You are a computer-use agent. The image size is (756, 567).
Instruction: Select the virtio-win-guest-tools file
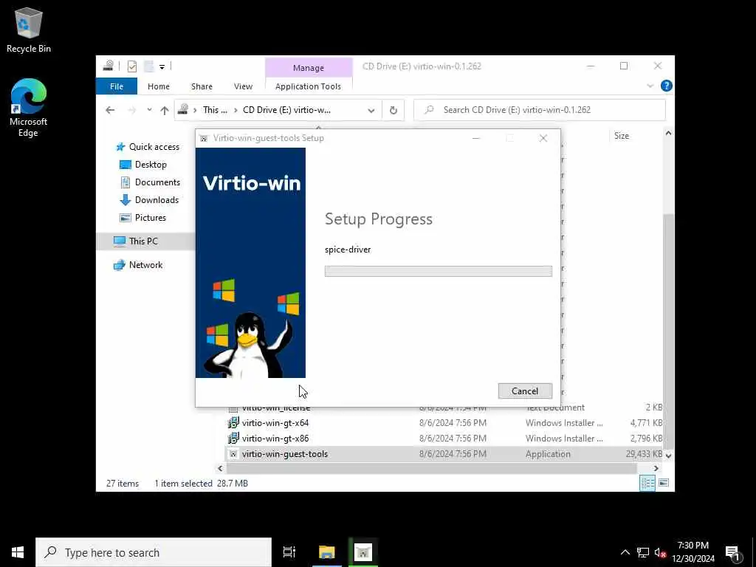point(284,454)
